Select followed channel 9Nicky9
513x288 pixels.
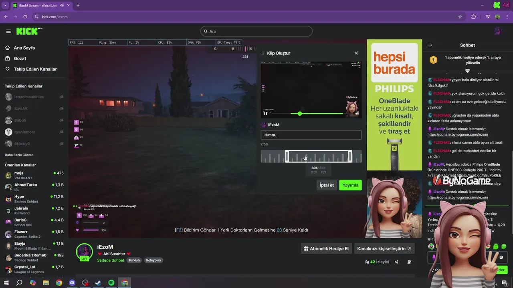pyautogui.click(x=34, y=144)
